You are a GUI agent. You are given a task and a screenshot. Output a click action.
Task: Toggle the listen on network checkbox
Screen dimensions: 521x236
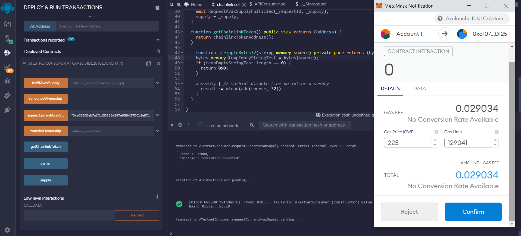coord(200,125)
